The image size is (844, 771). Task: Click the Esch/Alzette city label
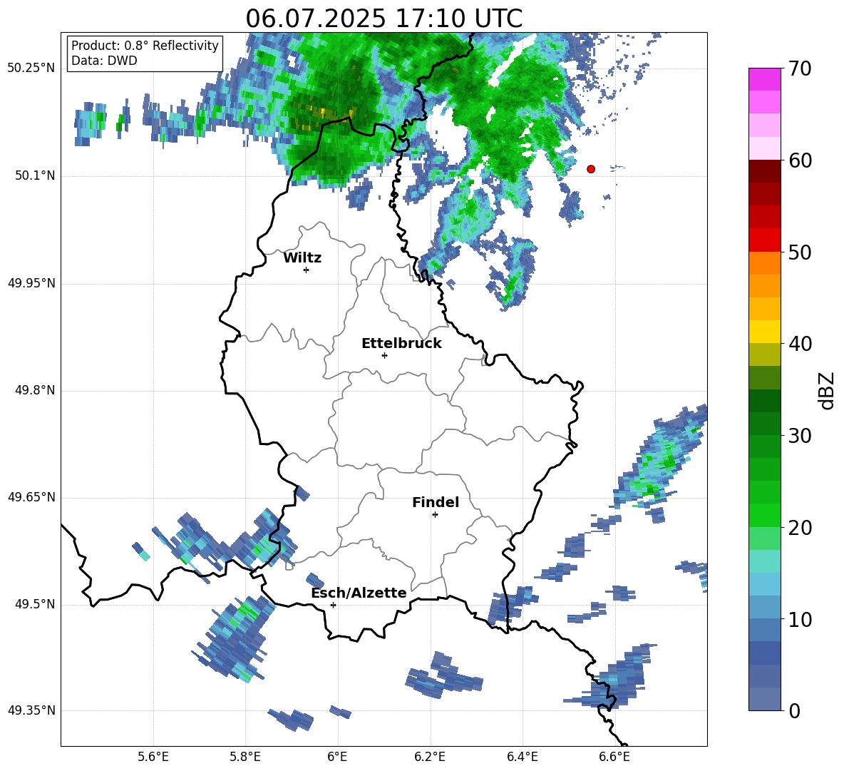tap(359, 593)
